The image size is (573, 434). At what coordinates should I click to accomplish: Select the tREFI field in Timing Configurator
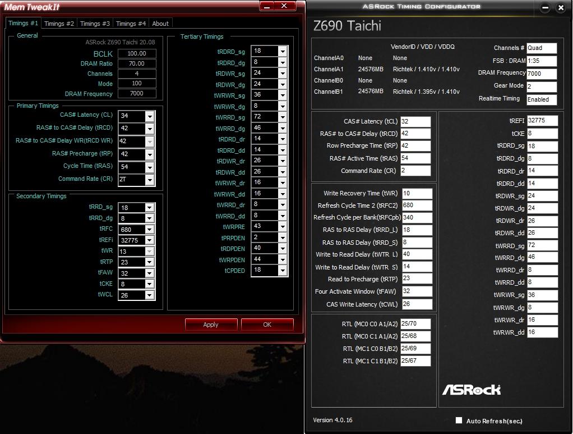542,121
